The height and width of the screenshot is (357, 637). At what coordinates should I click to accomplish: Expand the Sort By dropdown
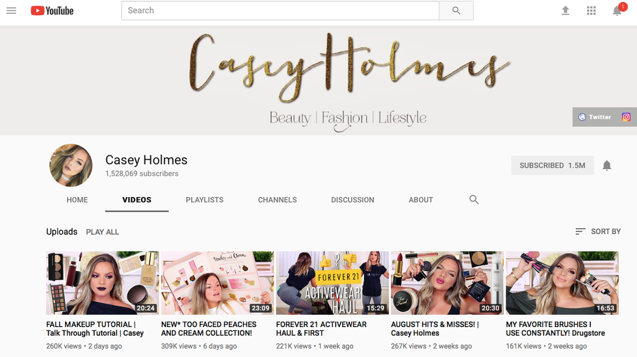pos(598,231)
